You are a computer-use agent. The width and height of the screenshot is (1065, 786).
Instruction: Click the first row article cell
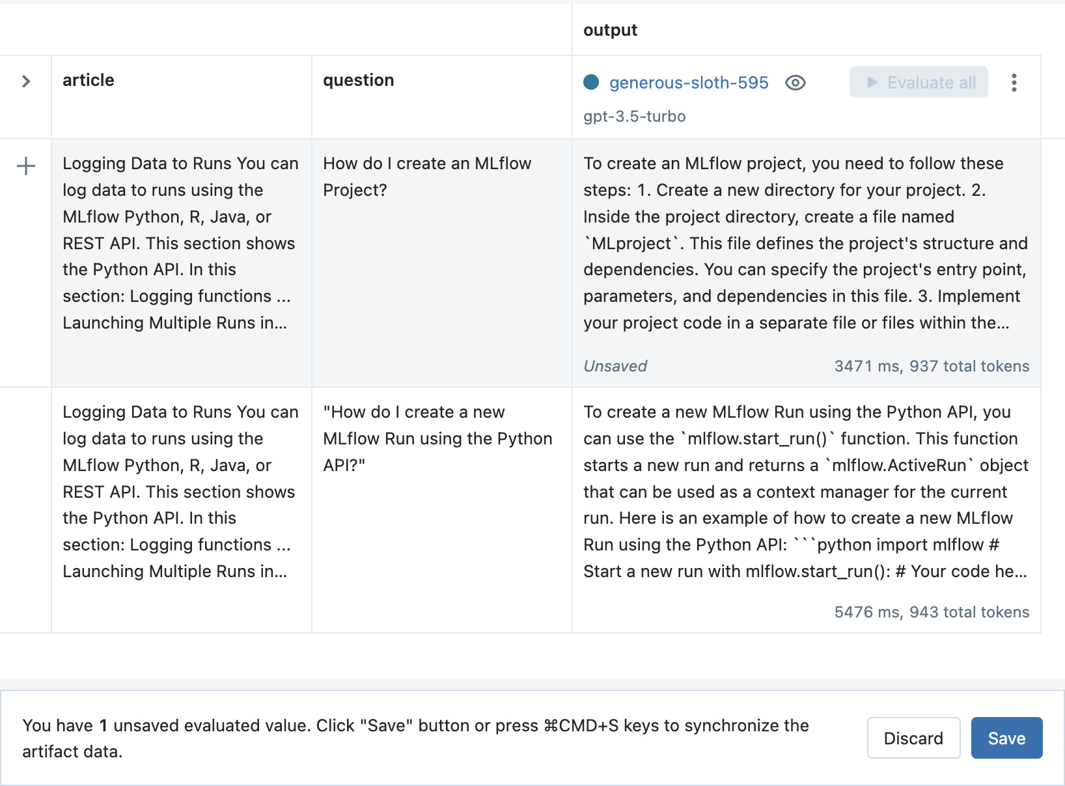[180, 243]
